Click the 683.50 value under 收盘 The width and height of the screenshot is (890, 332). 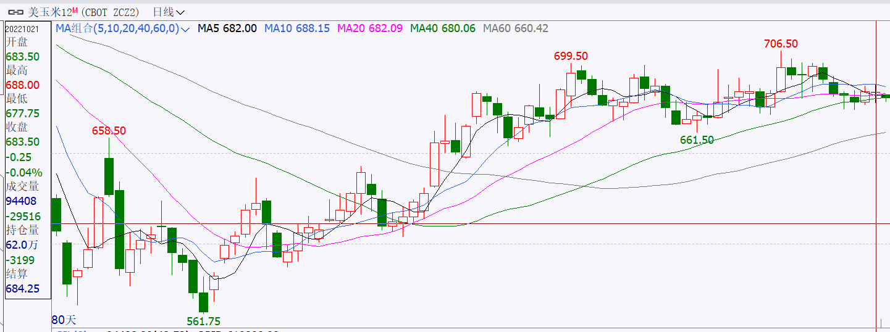(x=23, y=141)
